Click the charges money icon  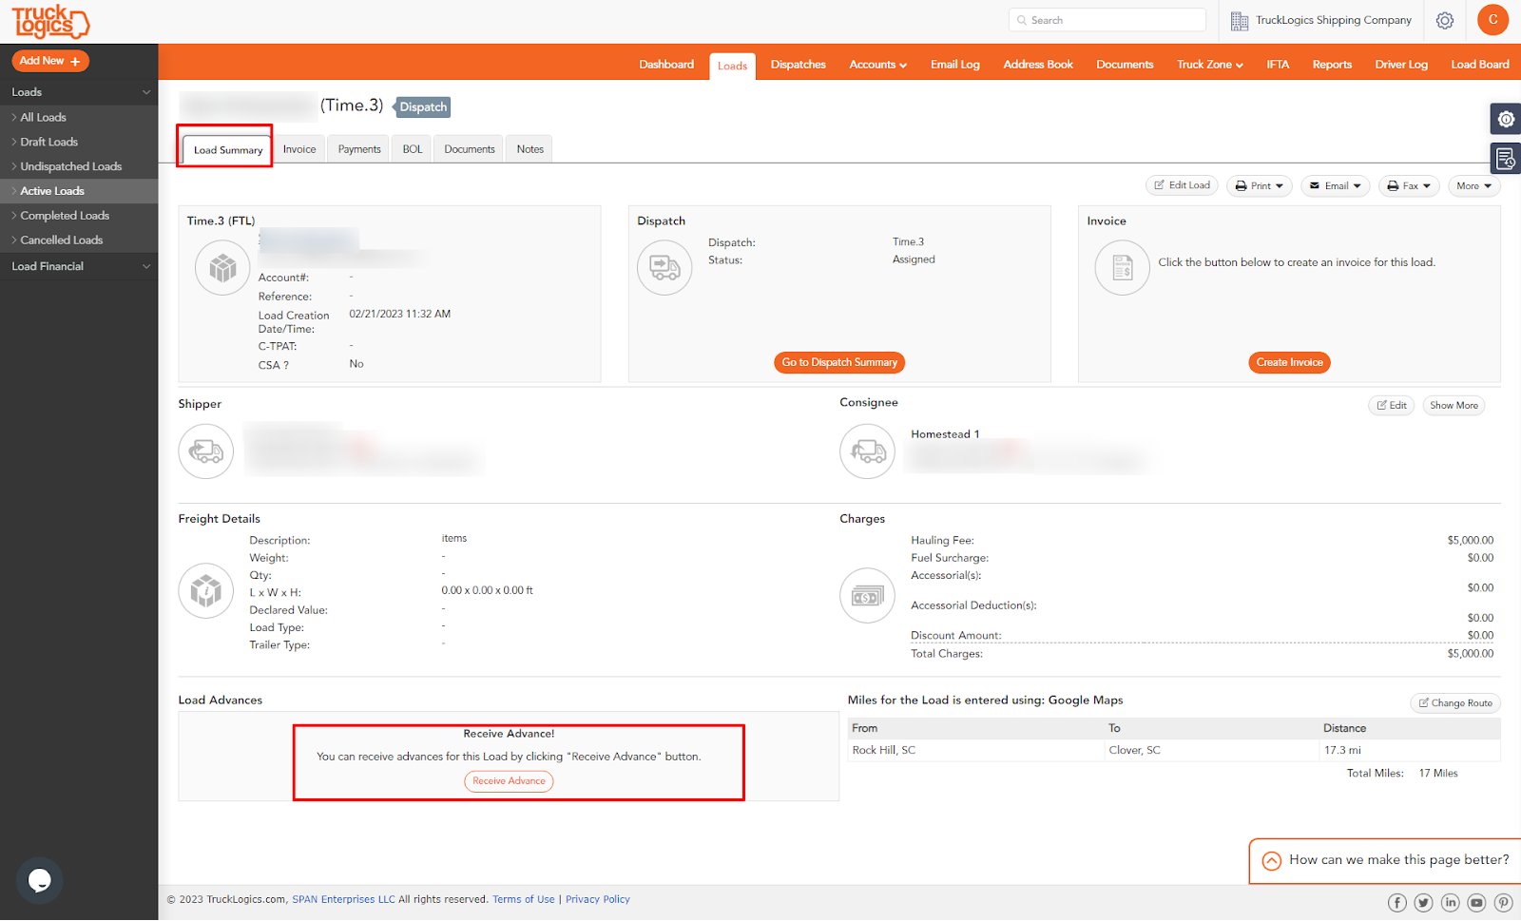(867, 595)
